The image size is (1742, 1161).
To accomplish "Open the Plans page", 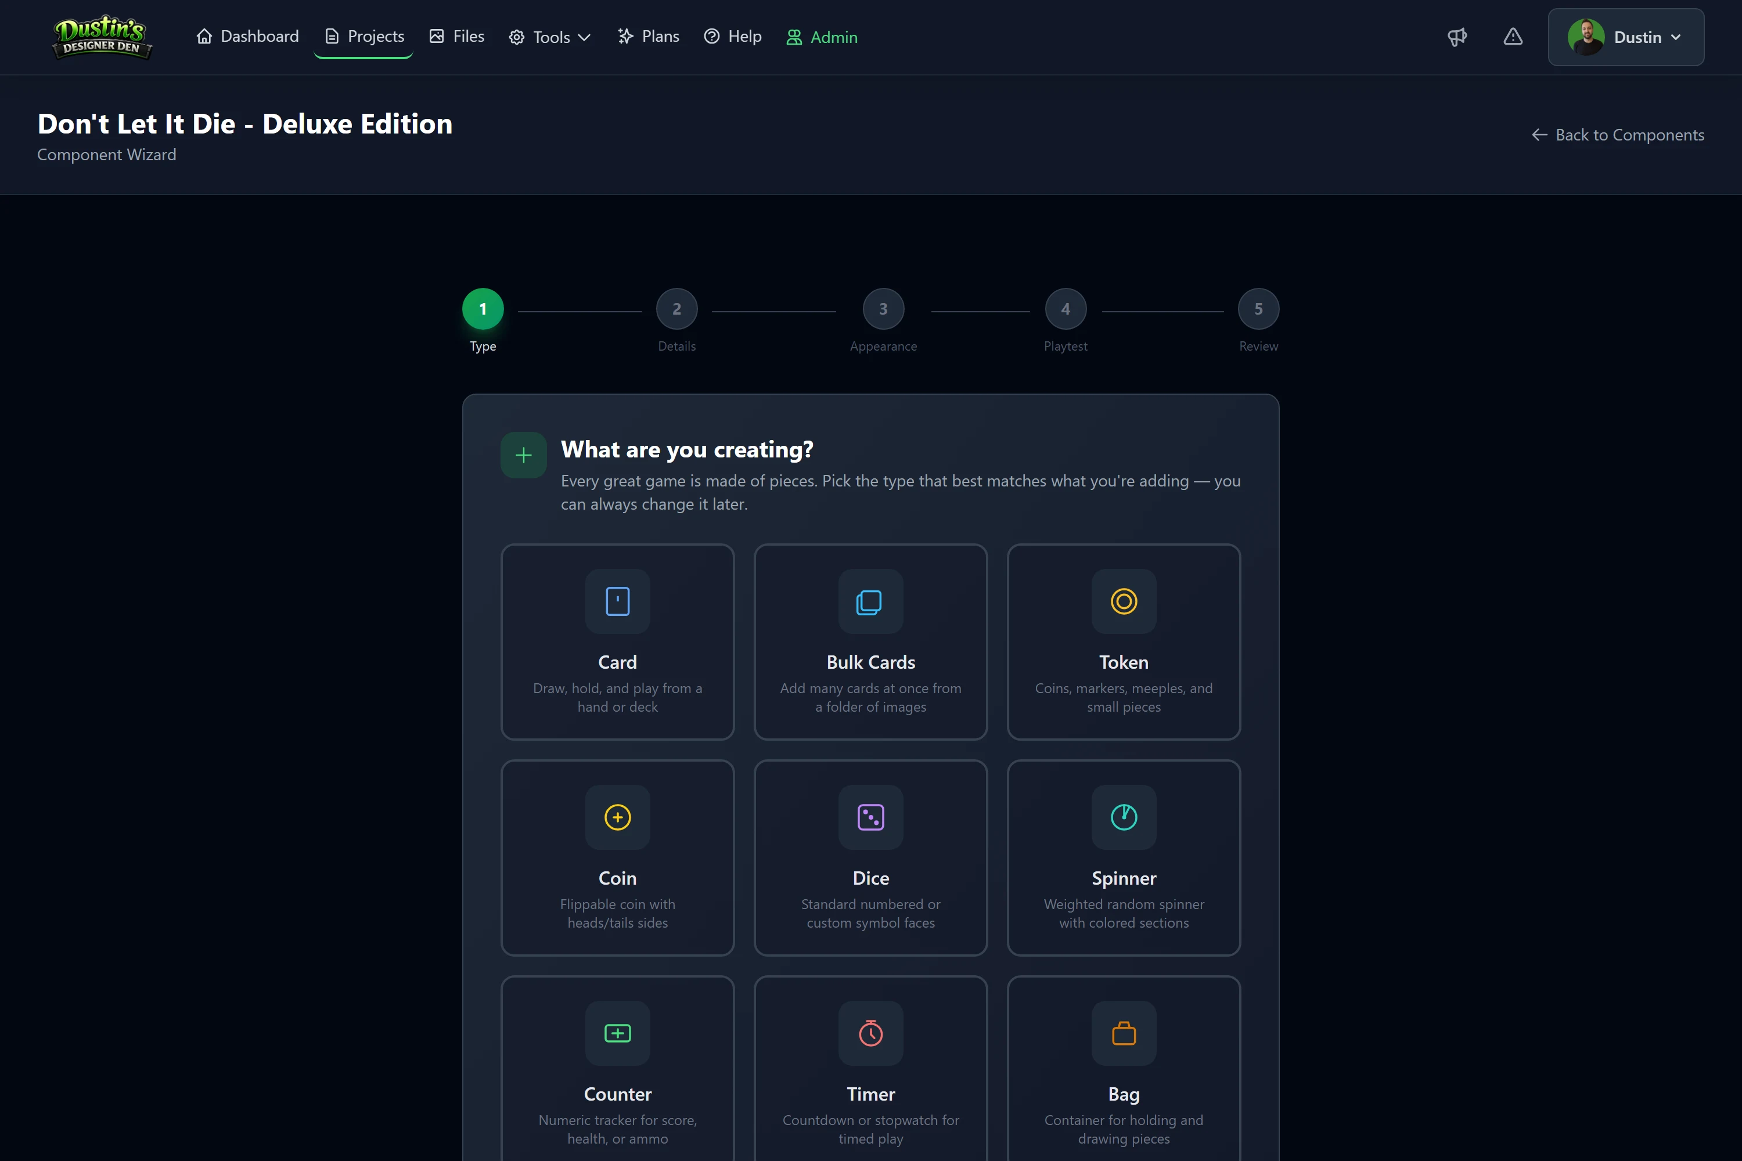I will pos(648,36).
